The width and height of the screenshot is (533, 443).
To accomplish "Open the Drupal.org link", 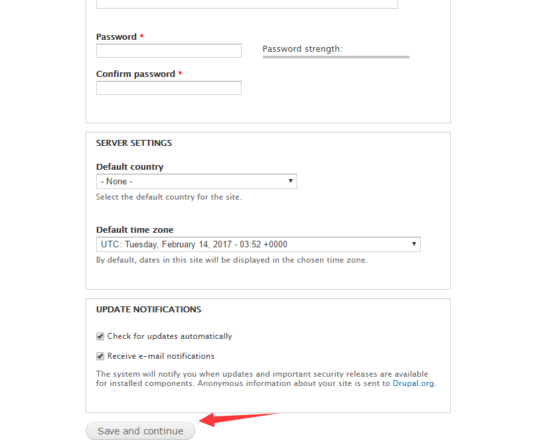I will [414, 383].
